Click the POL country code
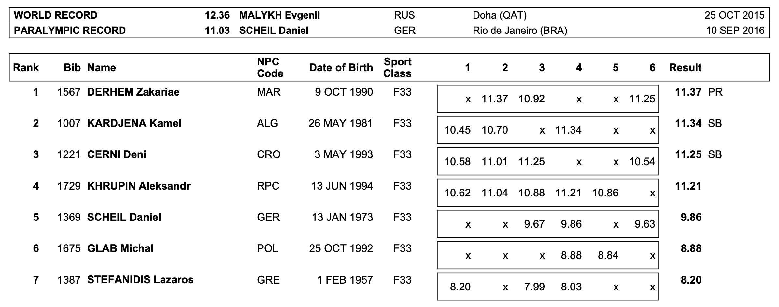Screen dimensions: 779x307 [267, 248]
